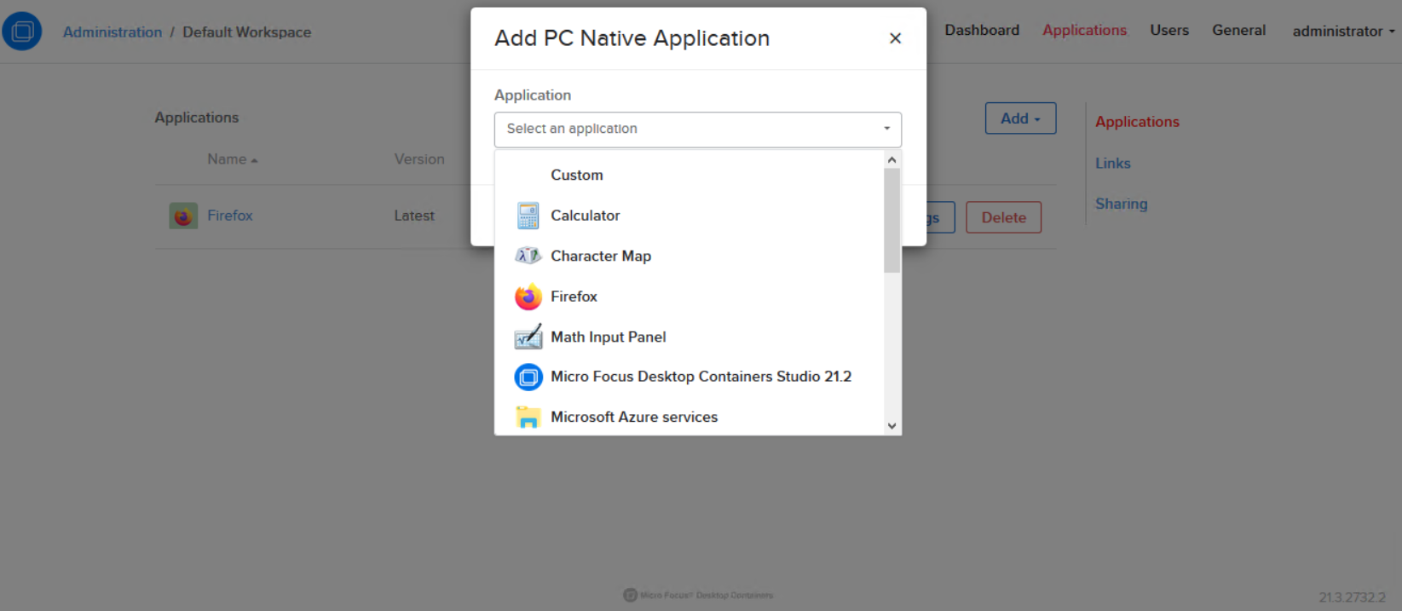
Task: Click the Latest version cell
Action: 414,216
